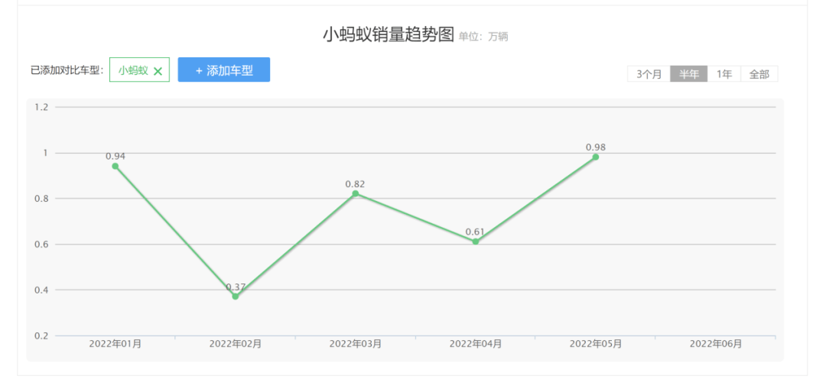The width and height of the screenshot is (826, 389).
Task: Click the 2022年04月 axis label
Action: (476, 344)
